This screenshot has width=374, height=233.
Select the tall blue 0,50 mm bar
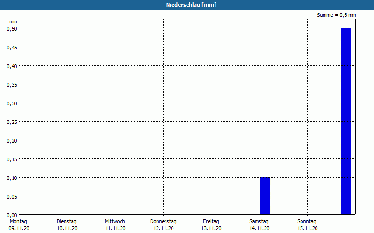point(345,121)
